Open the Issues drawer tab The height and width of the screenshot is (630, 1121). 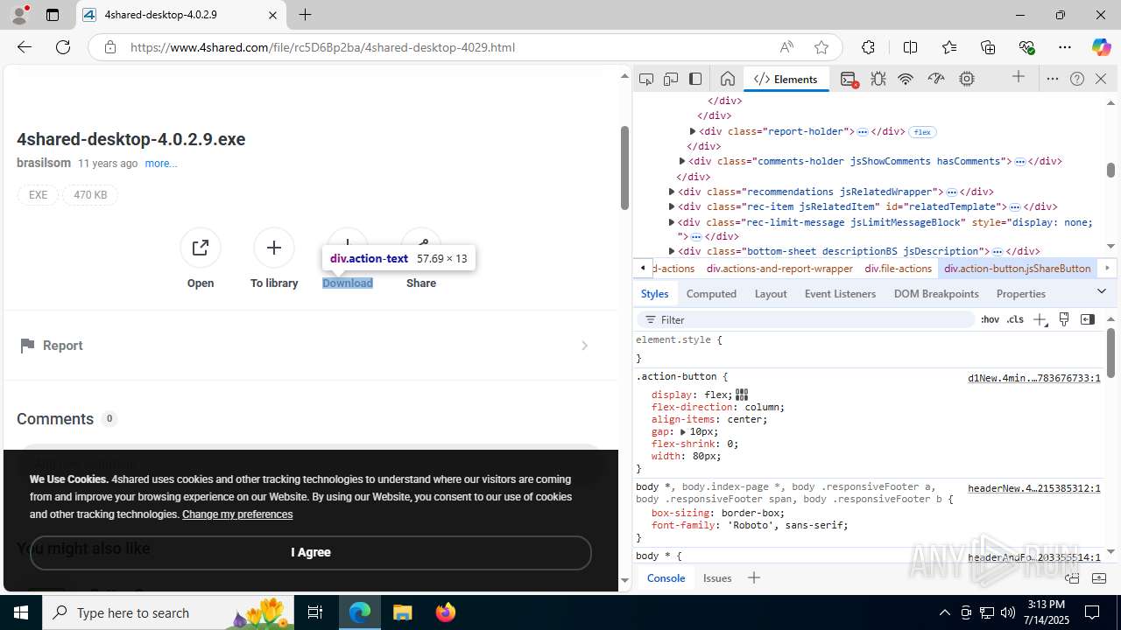(x=717, y=577)
